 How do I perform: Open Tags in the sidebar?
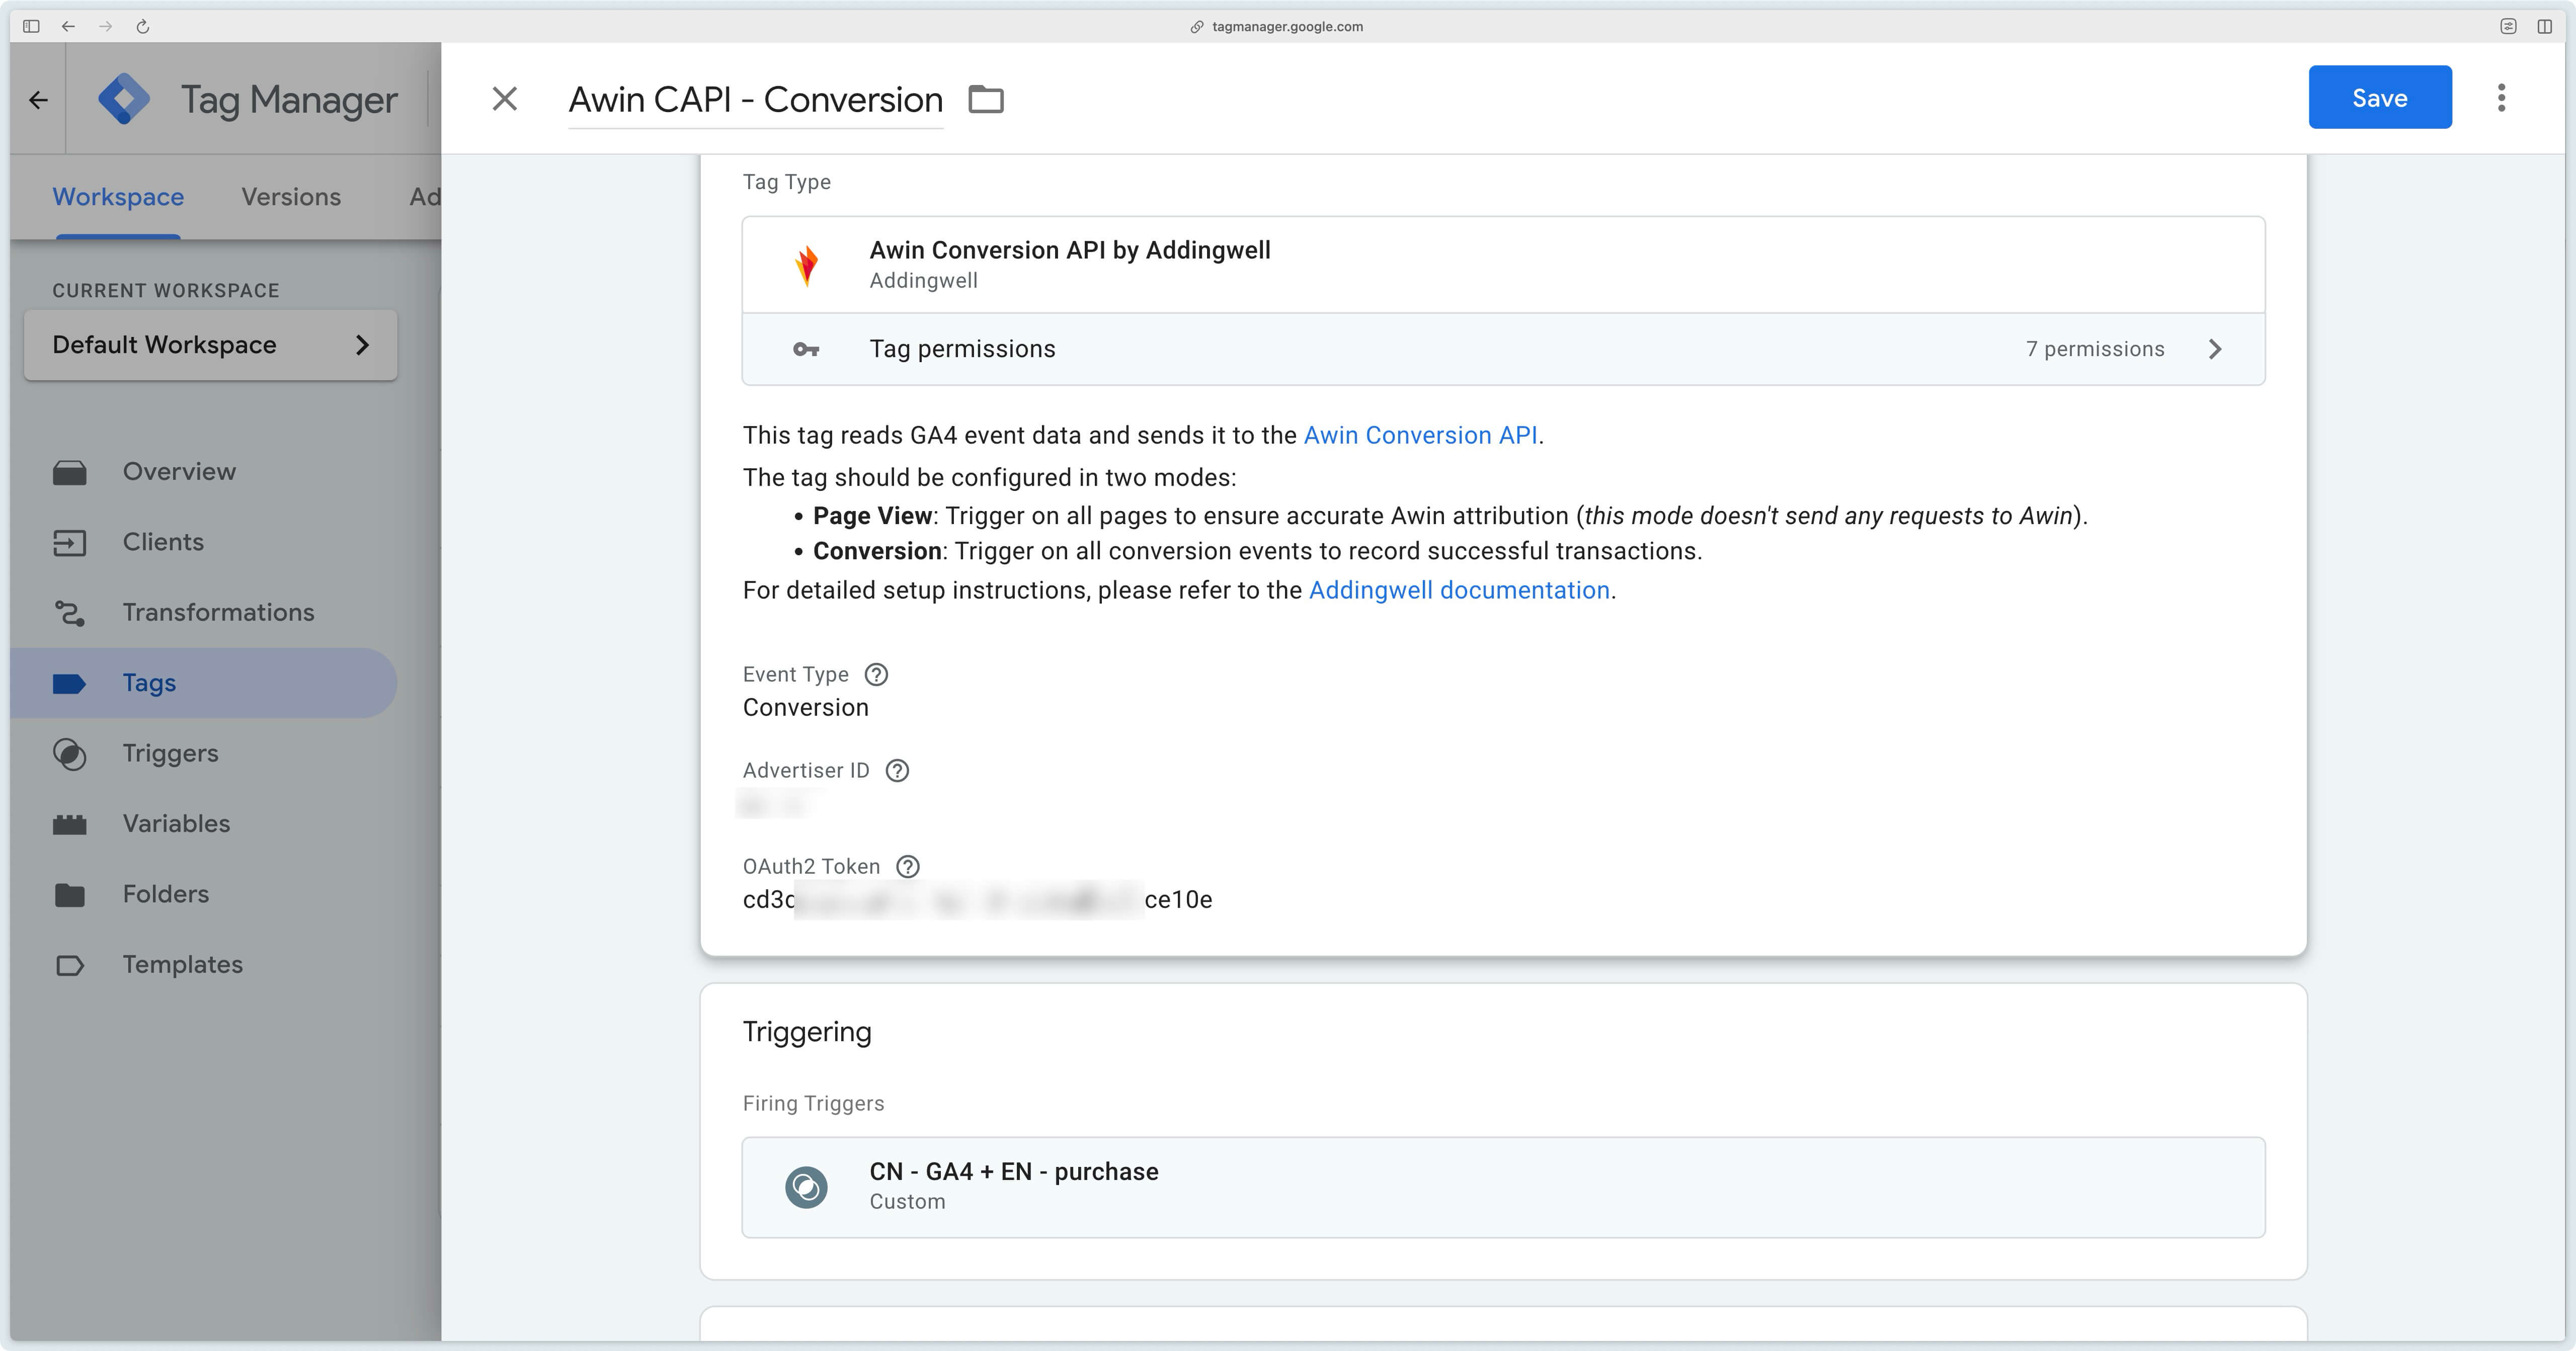point(203,683)
